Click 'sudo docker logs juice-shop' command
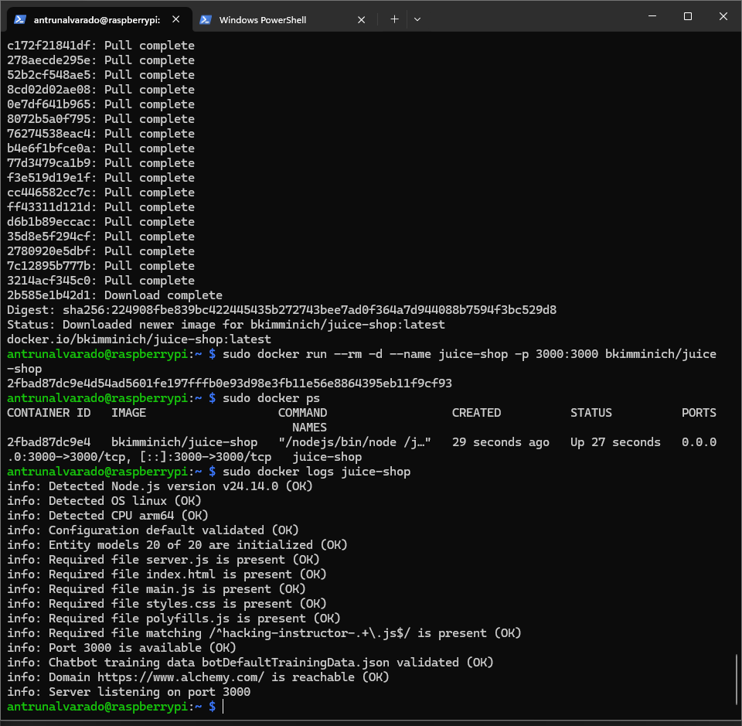This screenshot has height=726, width=742. point(317,472)
